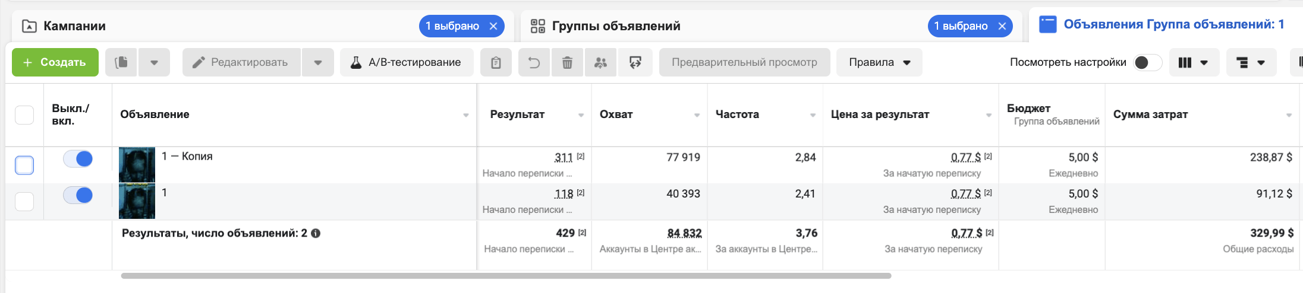Click the horizontal scrollbar under the table

coord(506,276)
